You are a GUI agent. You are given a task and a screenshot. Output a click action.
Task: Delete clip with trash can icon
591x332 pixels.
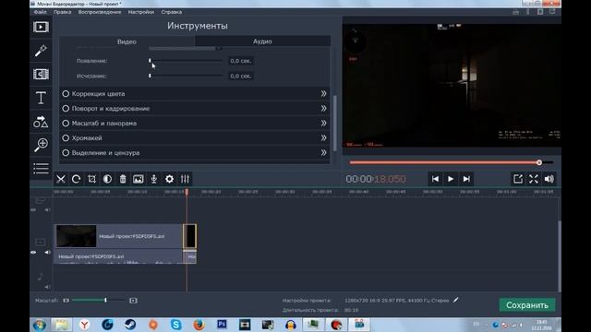coord(123,179)
